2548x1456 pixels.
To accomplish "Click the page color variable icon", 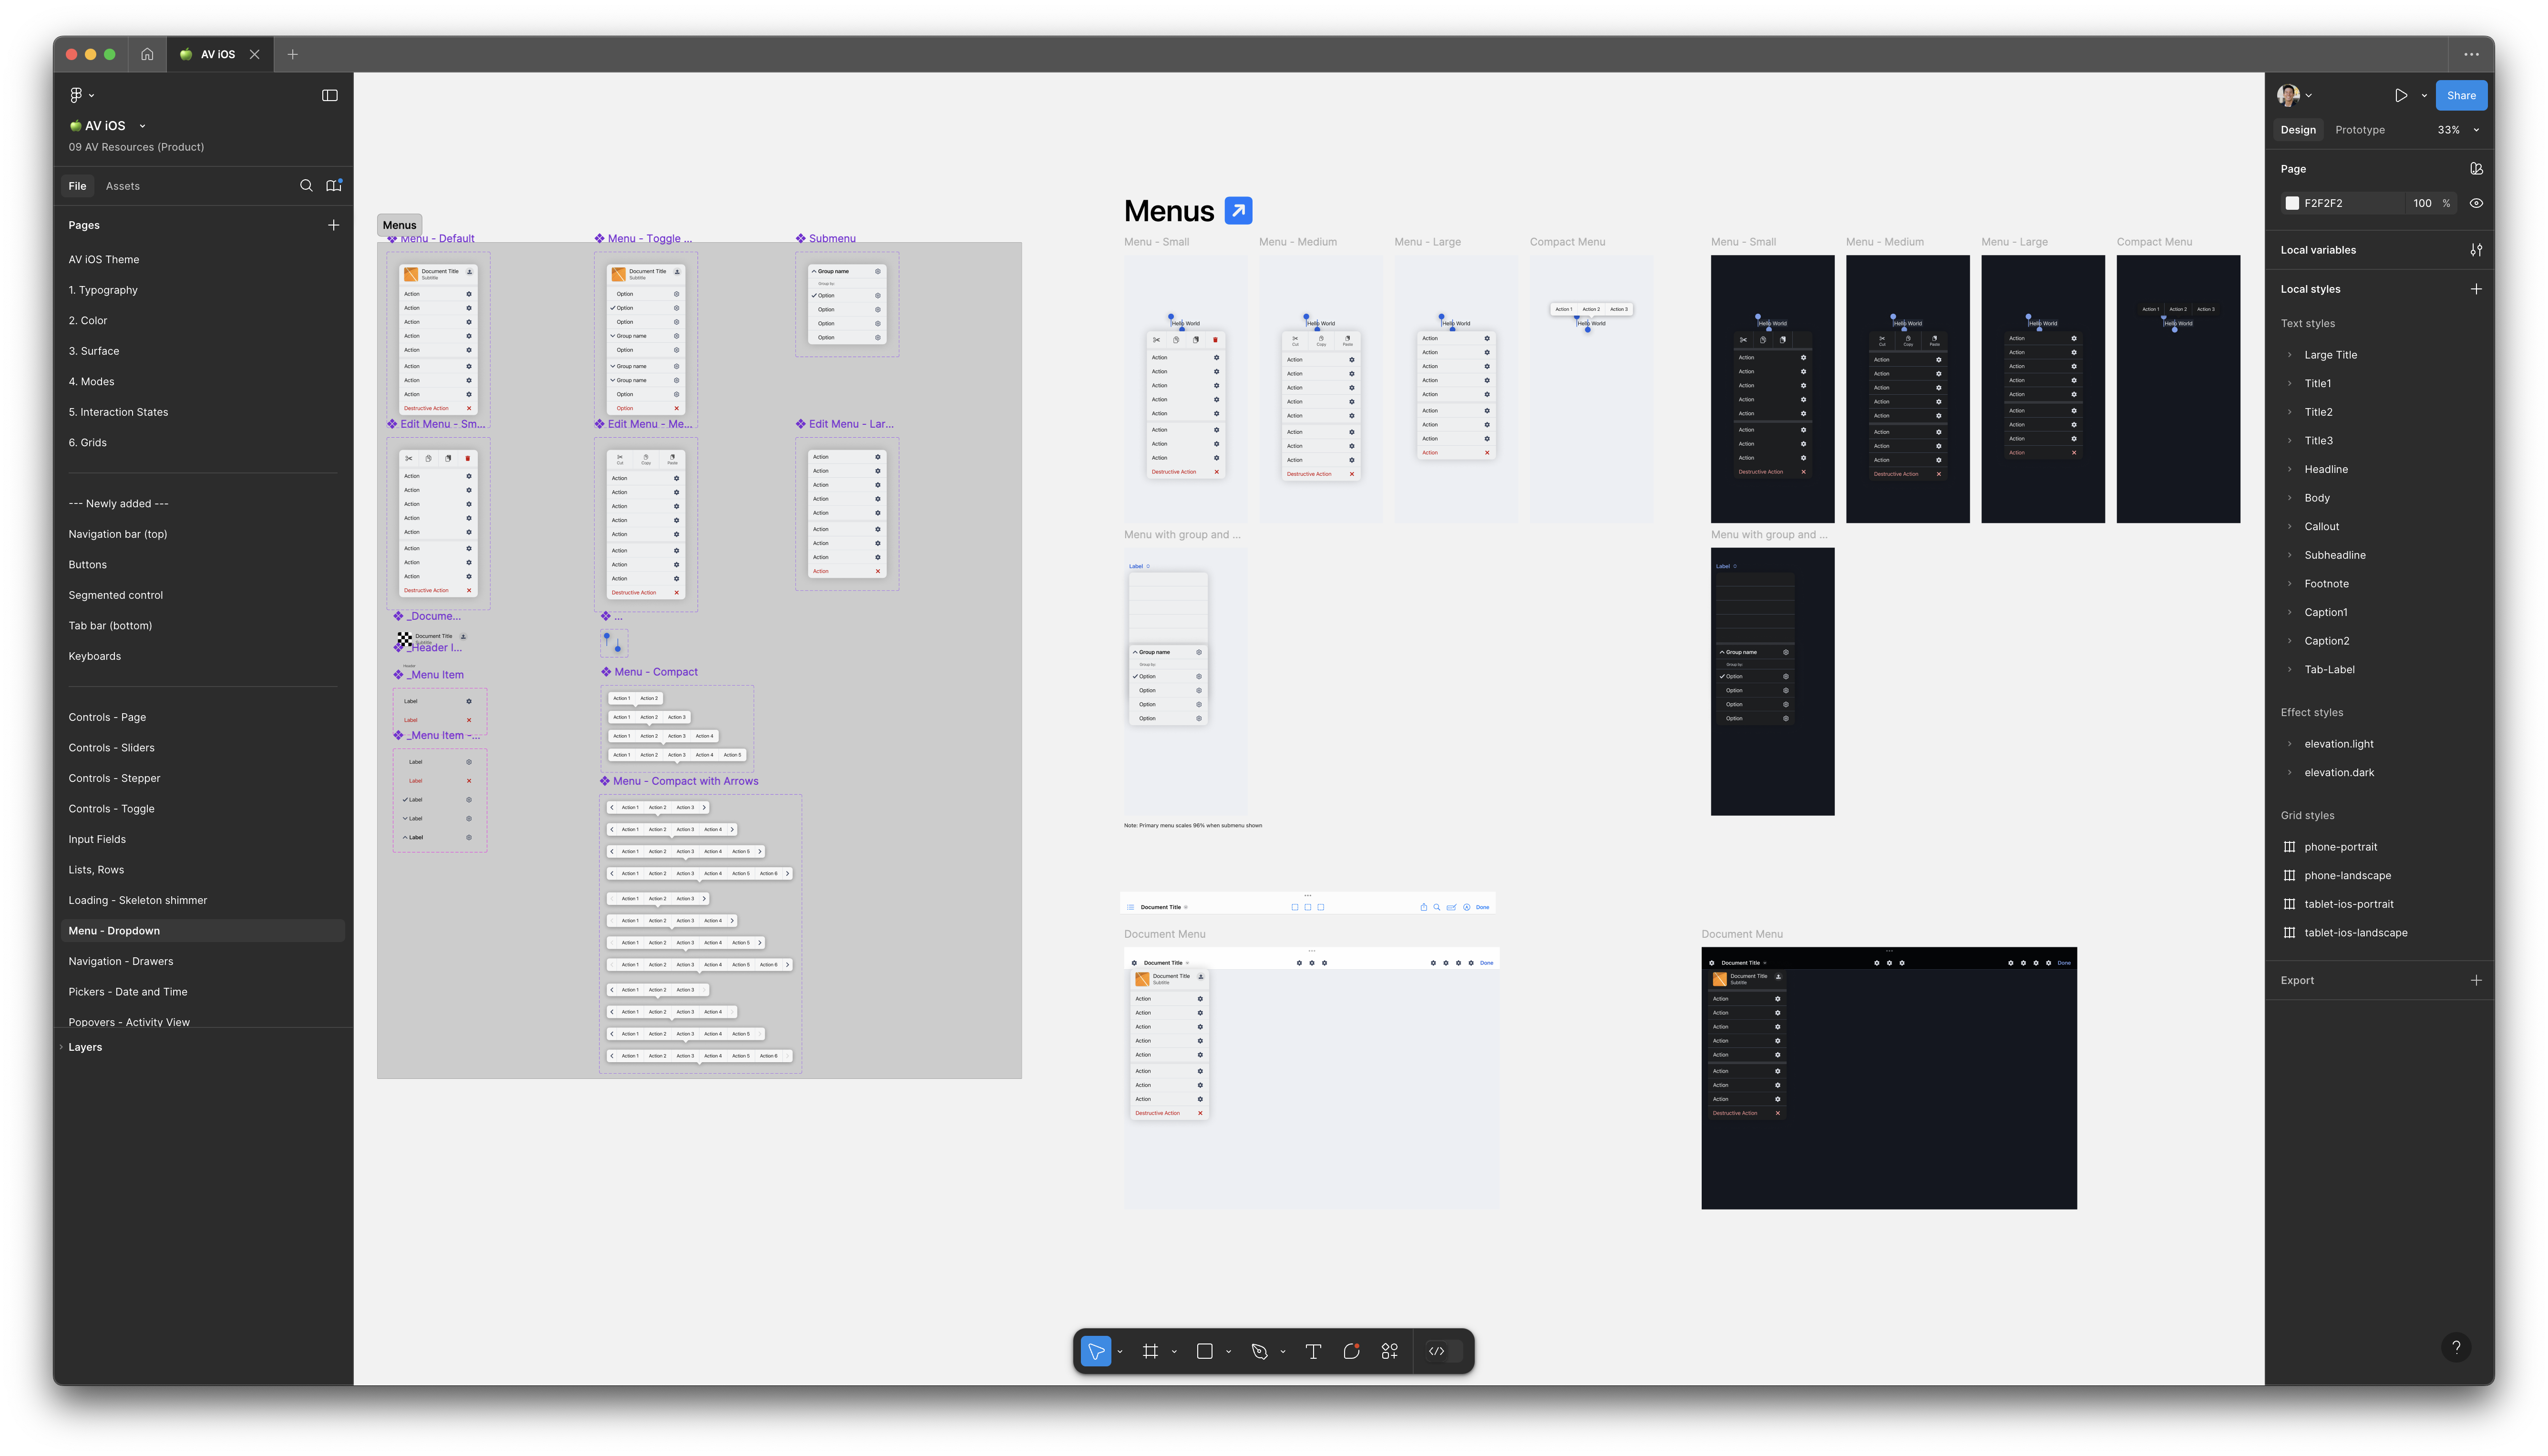I will pyautogui.click(x=2476, y=169).
